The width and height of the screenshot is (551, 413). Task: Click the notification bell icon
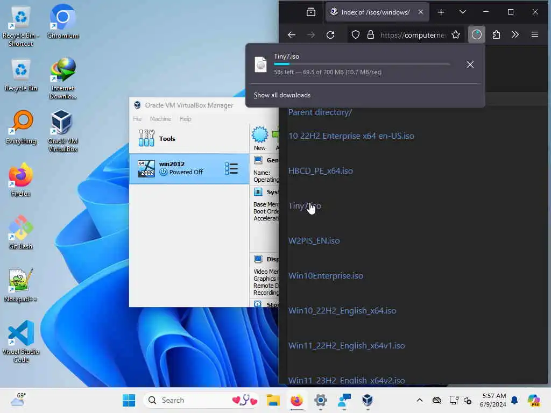pos(514,400)
